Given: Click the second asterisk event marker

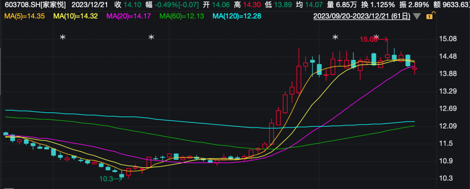Looking at the screenshot, I should pyautogui.click(x=151, y=38).
